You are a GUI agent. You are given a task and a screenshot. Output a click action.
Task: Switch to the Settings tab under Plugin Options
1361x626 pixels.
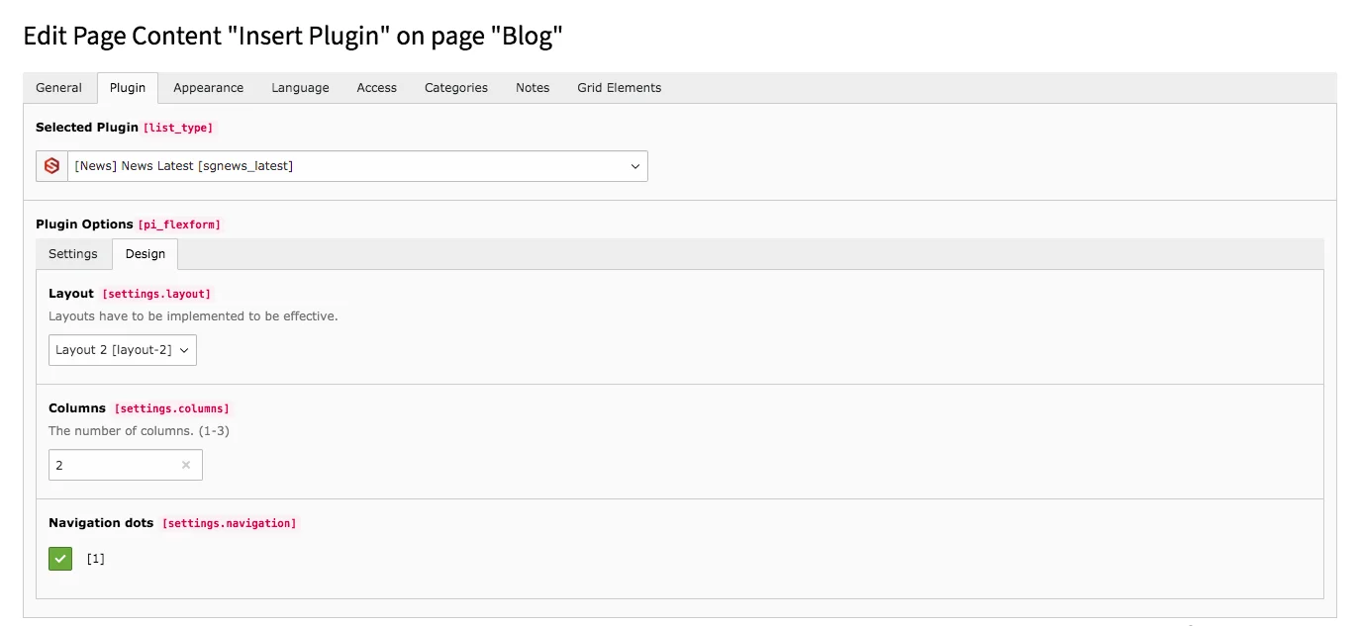72,253
